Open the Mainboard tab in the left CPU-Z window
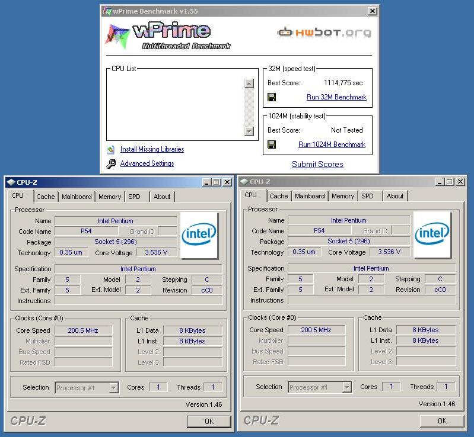This screenshot has height=437, width=474. (x=77, y=197)
